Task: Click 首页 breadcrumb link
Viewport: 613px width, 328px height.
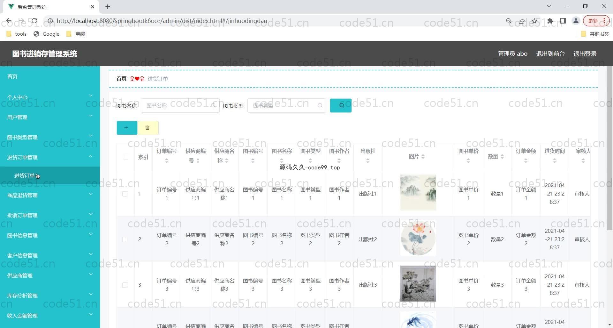Action: pyautogui.click(x=121, y=79)
